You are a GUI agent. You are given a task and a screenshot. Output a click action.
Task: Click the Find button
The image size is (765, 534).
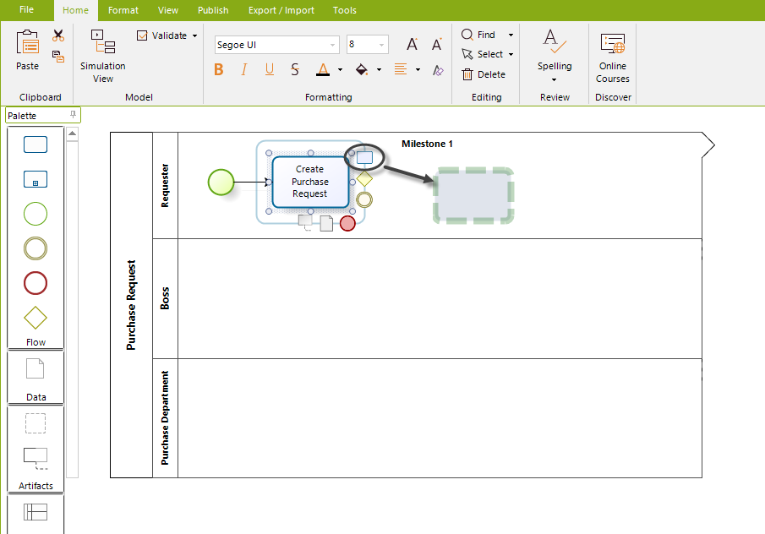[x=478, y=35]
